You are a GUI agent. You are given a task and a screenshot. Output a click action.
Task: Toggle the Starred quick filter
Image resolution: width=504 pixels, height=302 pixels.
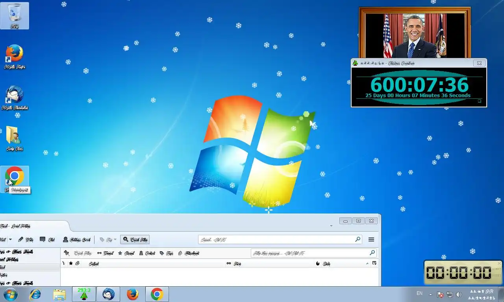tap(126, 253)
